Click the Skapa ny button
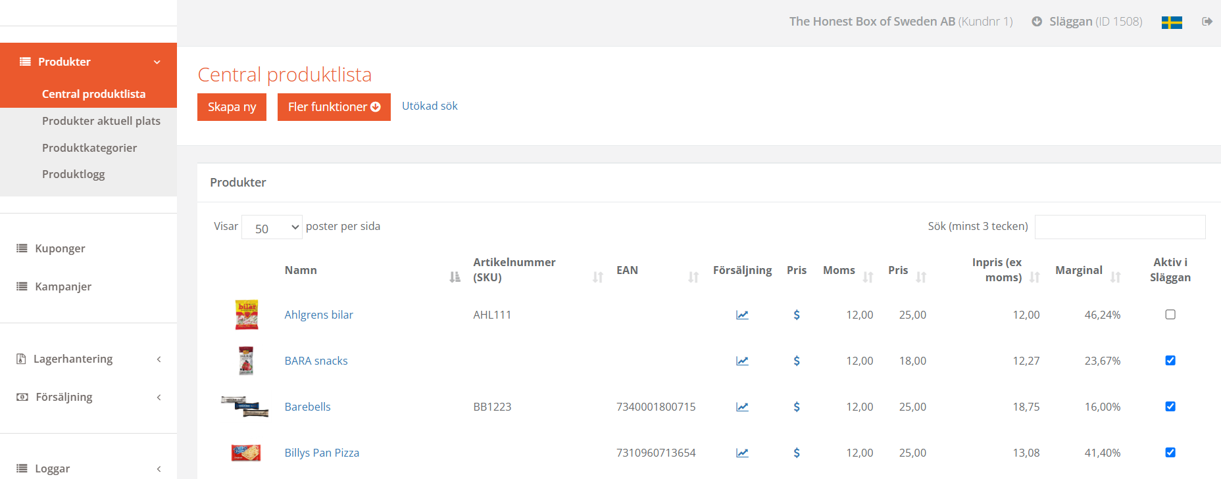This screenshot has width=1221, height=479. pos(232,107)
